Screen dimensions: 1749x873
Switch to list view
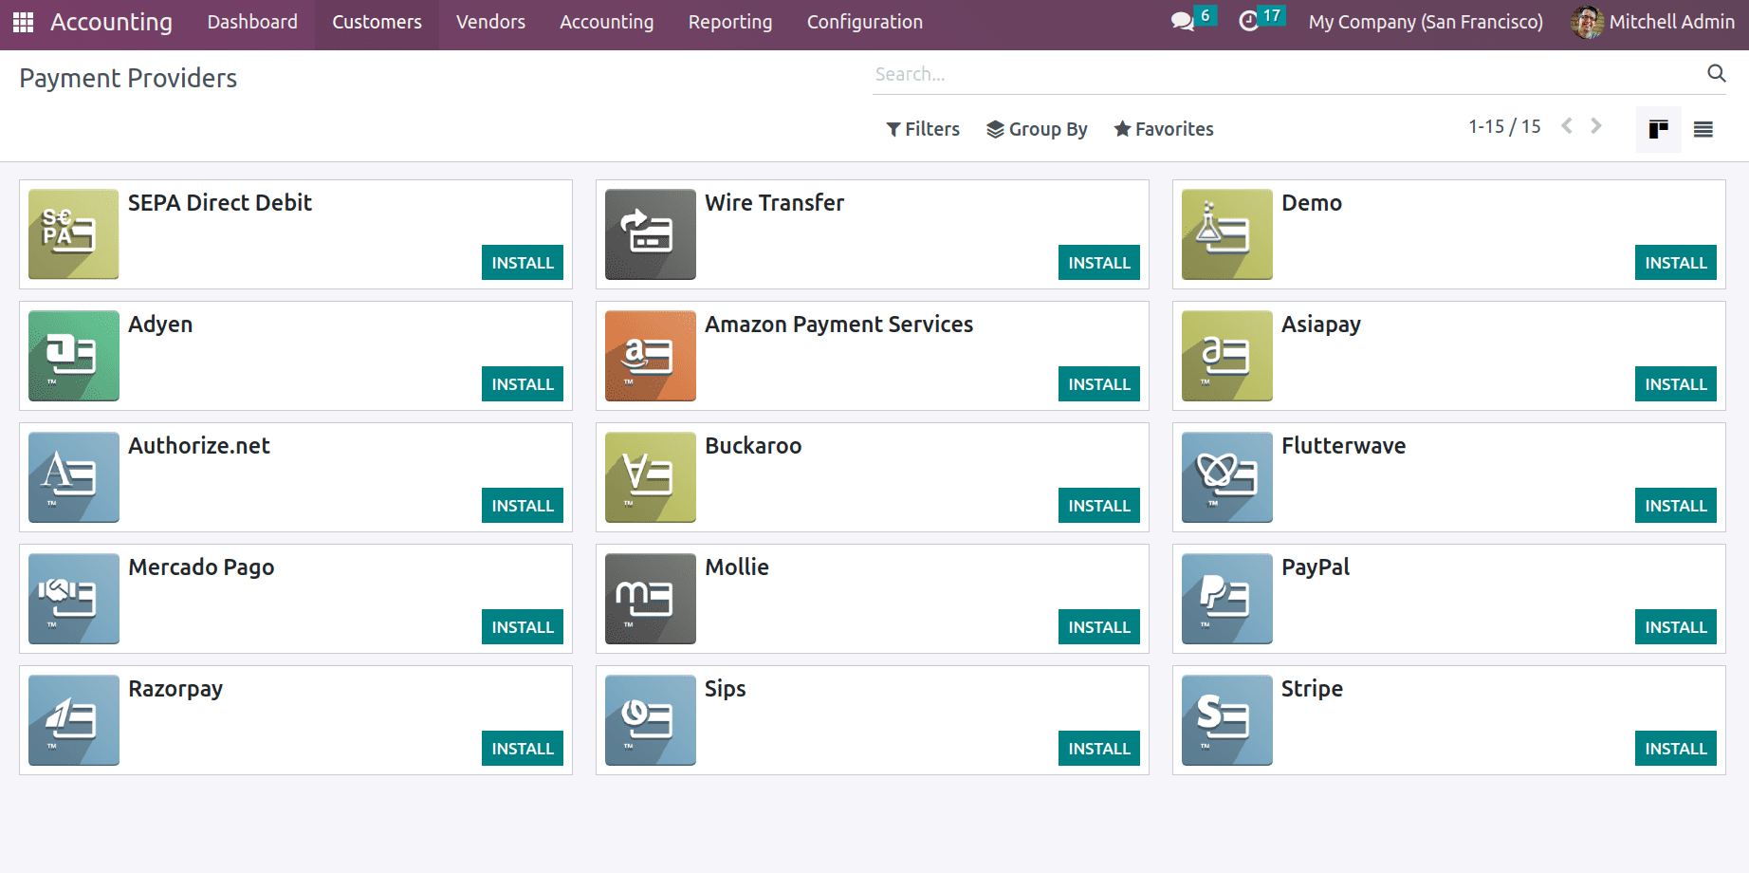click(x=1703, y=129)
